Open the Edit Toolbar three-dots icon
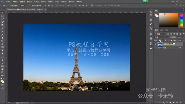The height and width of the screenshot is (104, 185). point(2,75)
